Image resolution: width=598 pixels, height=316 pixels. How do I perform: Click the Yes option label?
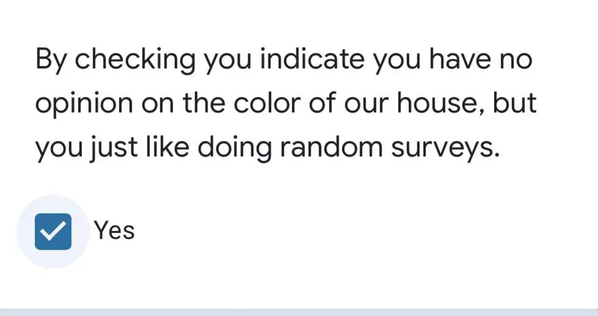click(115, 231)
